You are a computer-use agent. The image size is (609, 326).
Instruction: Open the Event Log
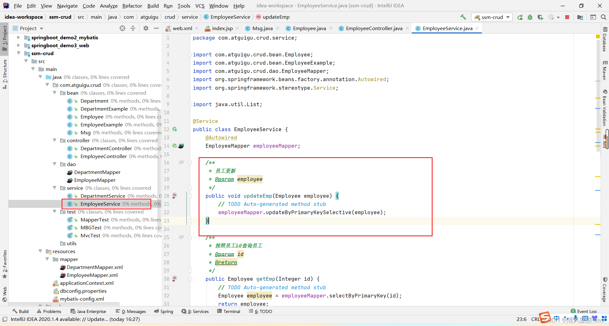point(584,311)
